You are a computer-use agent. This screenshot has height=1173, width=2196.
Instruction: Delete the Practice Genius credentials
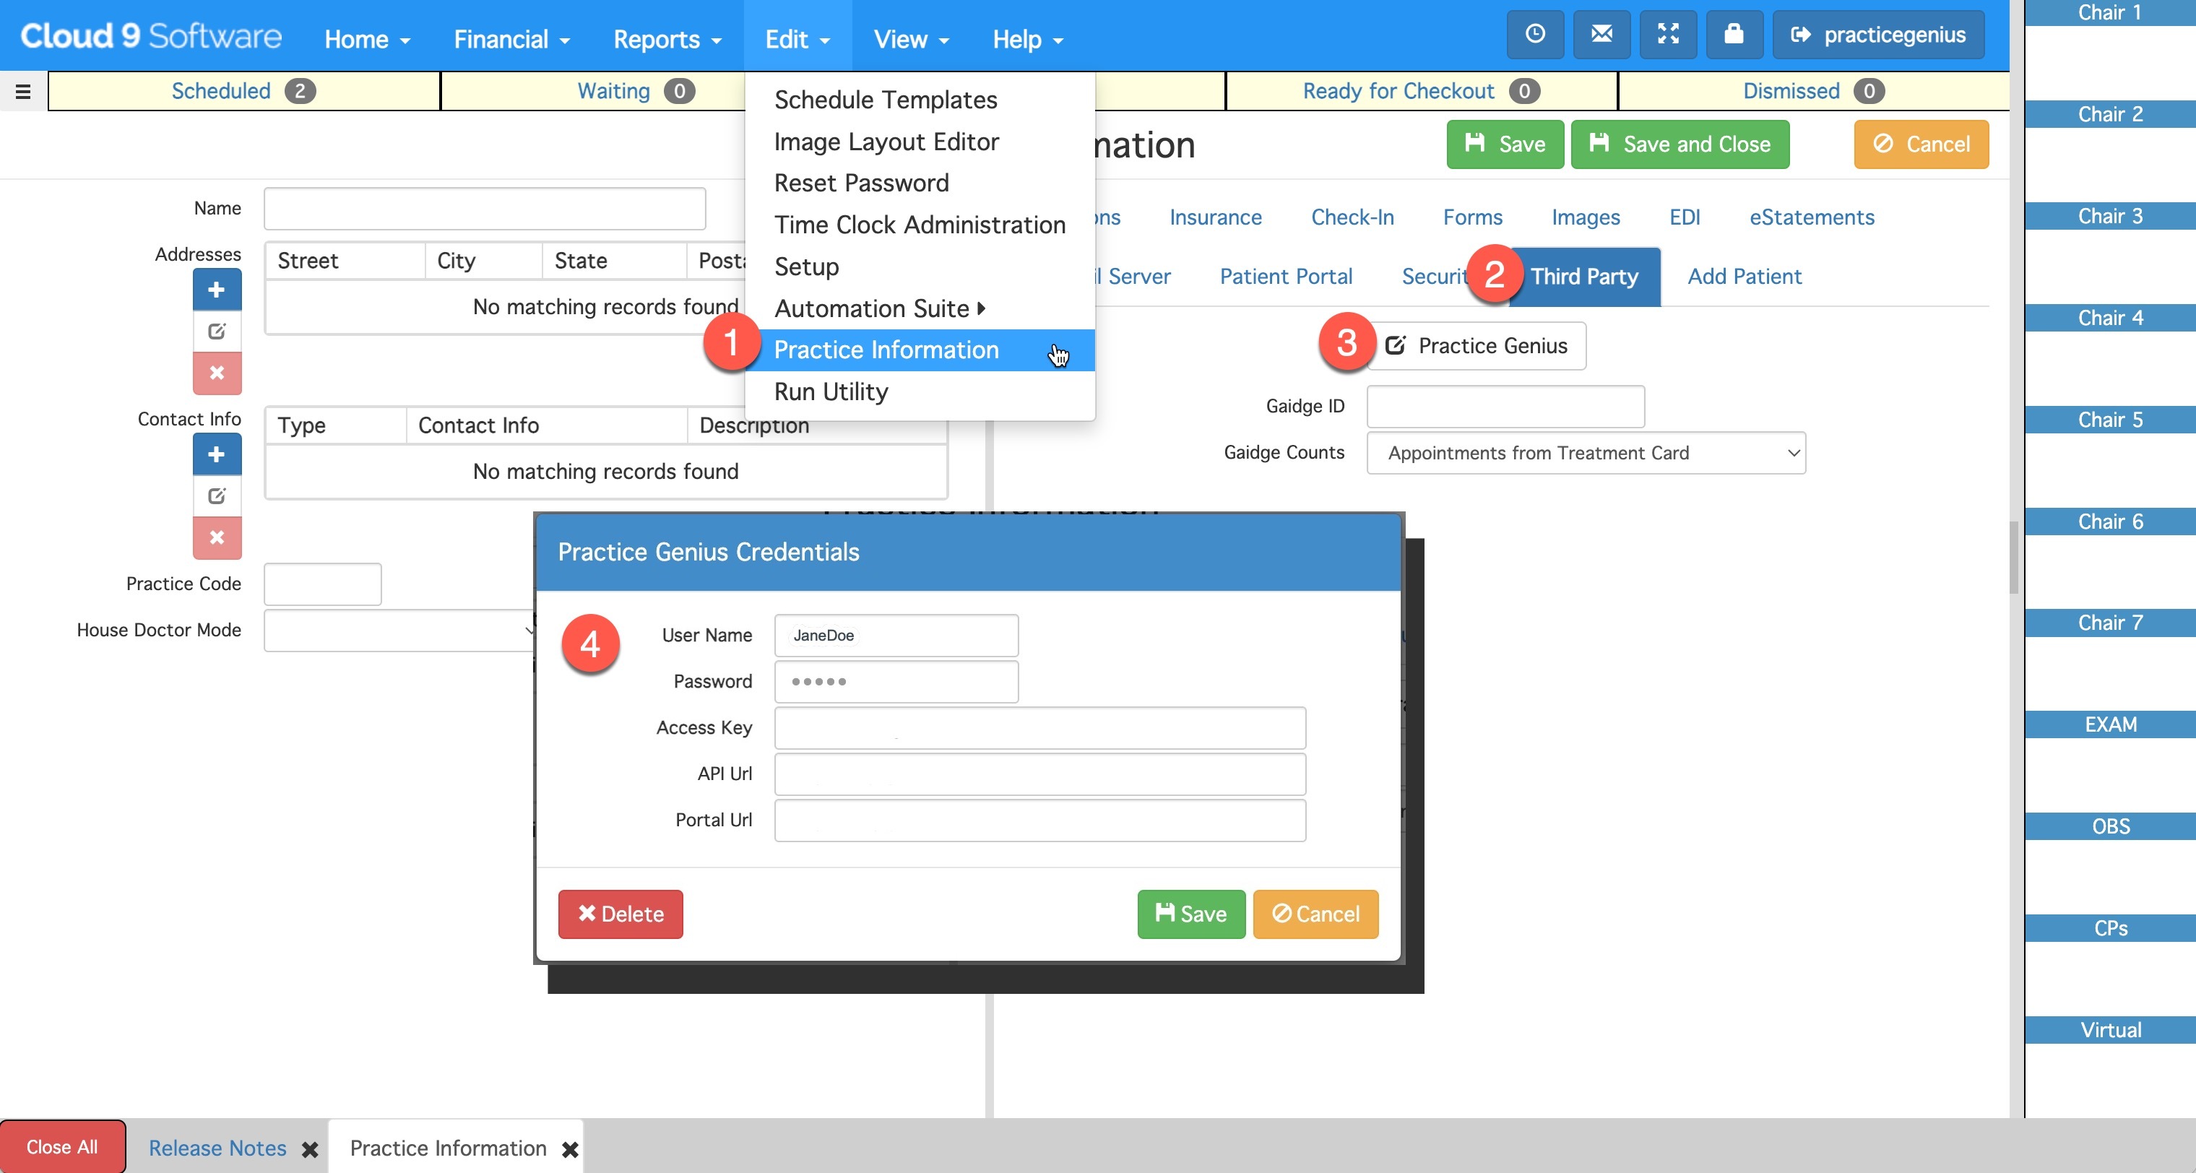tap(621, 914)
